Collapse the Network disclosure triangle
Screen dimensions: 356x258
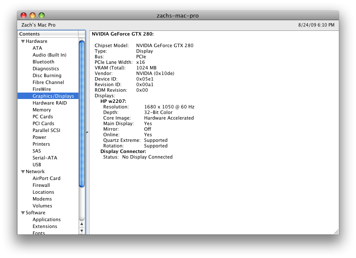tap(23, 172)
